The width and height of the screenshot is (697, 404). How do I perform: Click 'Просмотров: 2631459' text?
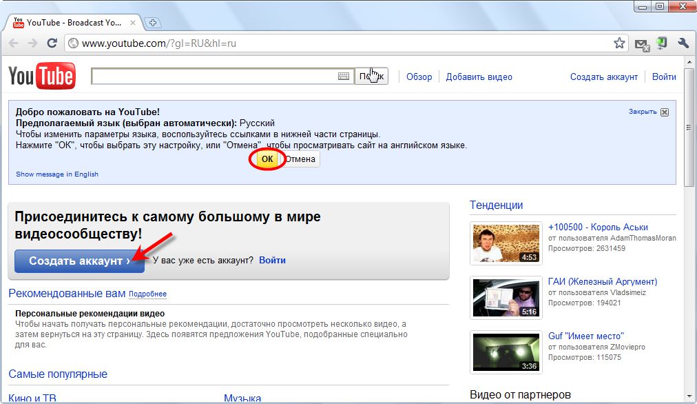click(587, 248)
